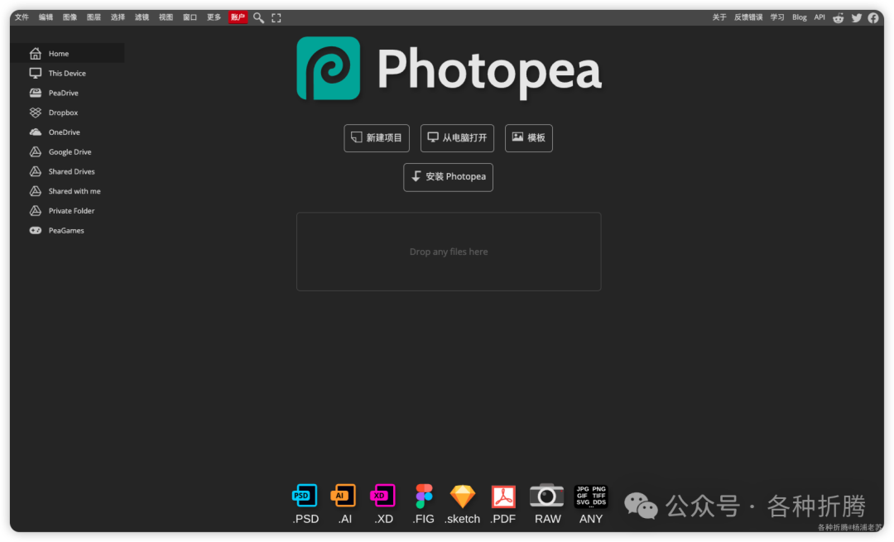Click the search magnifier icon
This screenshot has width=894, height=542.
258,17
